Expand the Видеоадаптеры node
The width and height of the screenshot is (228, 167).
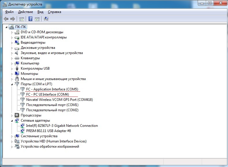[x=12, y=43]
